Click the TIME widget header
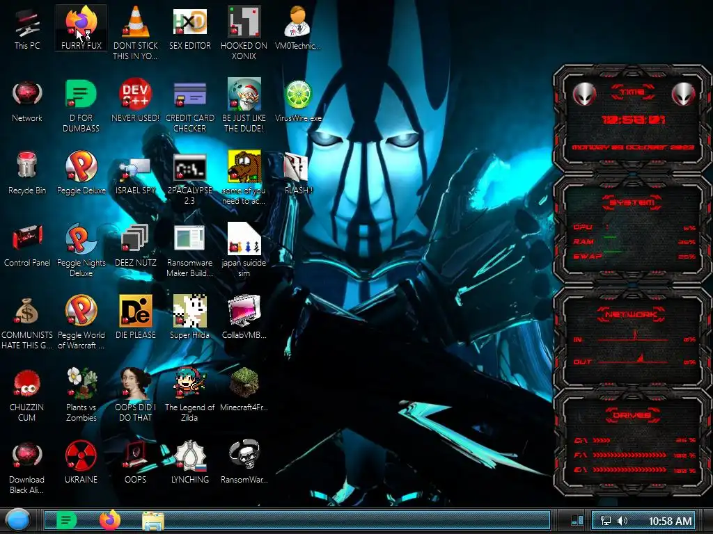Screen dimensions: 713x534 coord(632,92)
